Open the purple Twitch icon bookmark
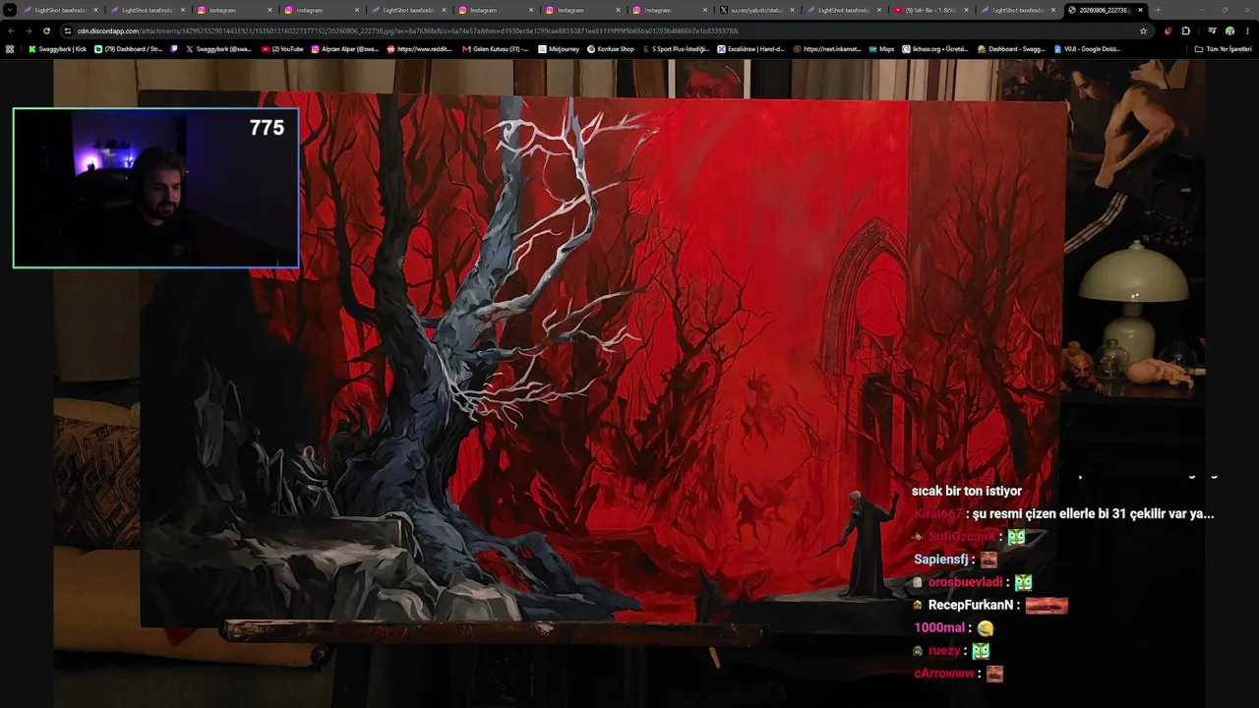The image size is (1259, 708). (174, 48)
